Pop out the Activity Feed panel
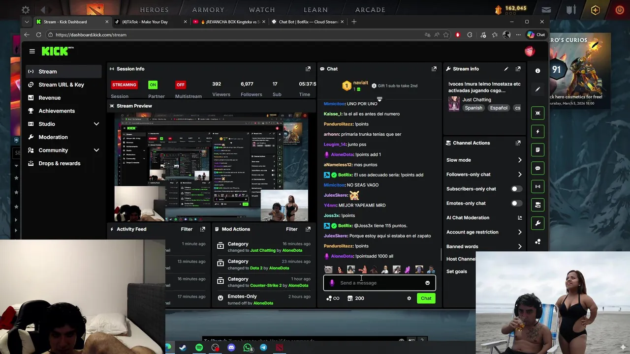The width and height of the screenshot is (630, 354). pyautogui.click(x=203, y=229)
